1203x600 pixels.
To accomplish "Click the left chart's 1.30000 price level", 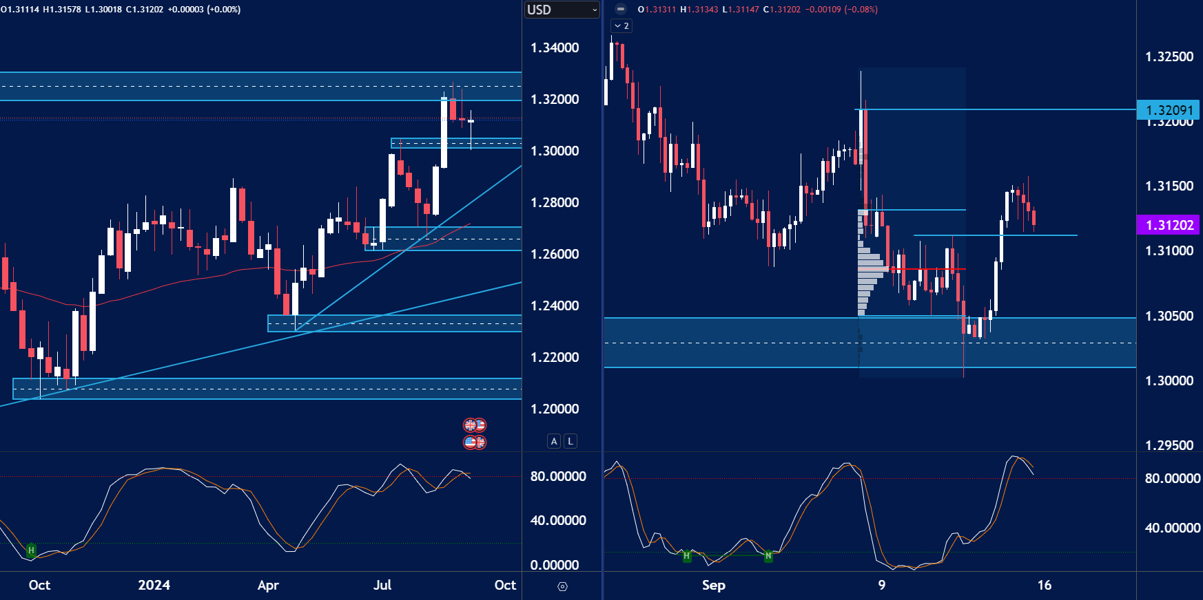I will coord(555,151).
